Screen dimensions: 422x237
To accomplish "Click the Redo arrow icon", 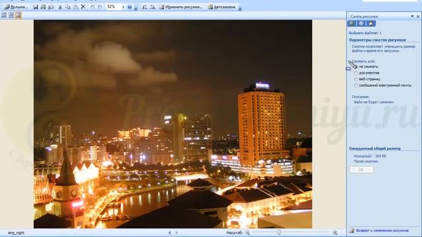I will click(100, 7).
